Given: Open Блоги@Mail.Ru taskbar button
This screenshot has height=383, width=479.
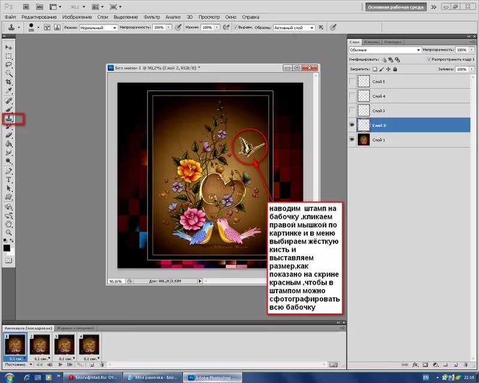Looking at the screenshot, I should pos(93,378).
